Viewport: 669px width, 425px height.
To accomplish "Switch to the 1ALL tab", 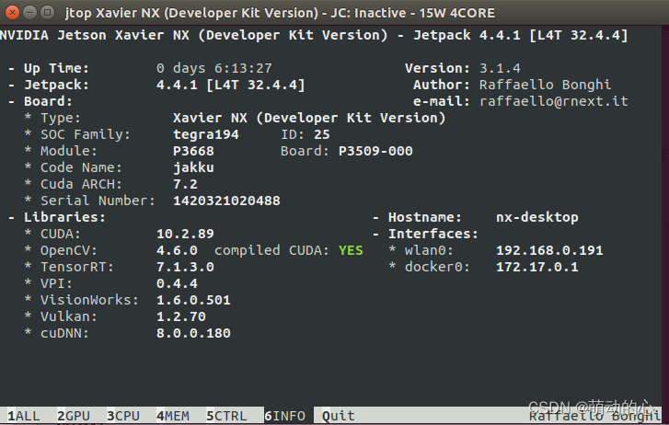I will tap(24, 416).
